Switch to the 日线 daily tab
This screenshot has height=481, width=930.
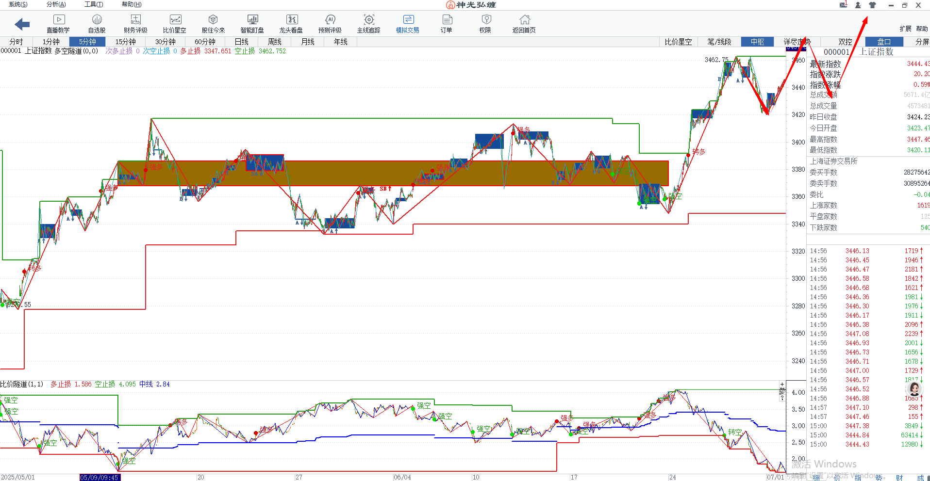[x=241, y=42]
